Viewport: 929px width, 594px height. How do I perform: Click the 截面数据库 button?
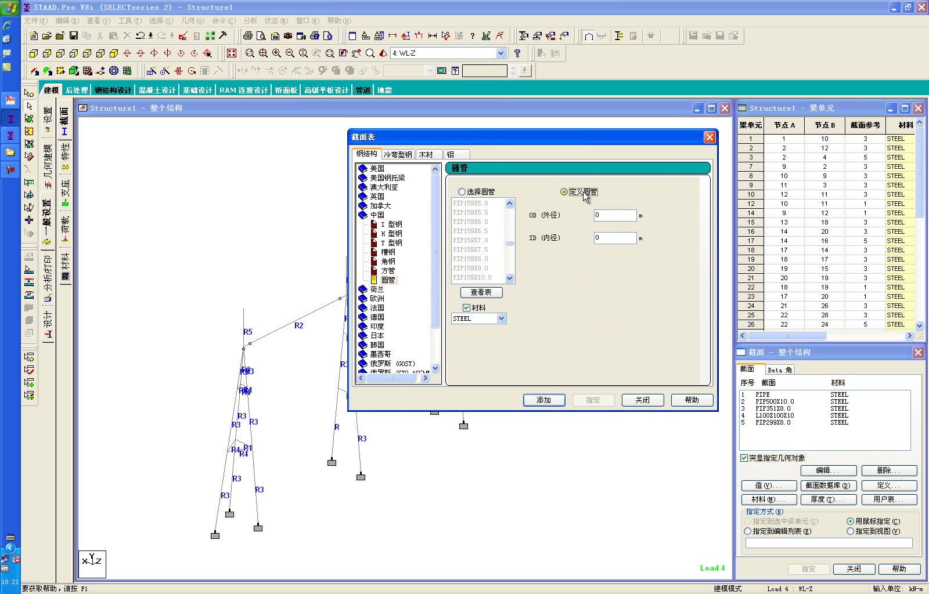[827, 486]
